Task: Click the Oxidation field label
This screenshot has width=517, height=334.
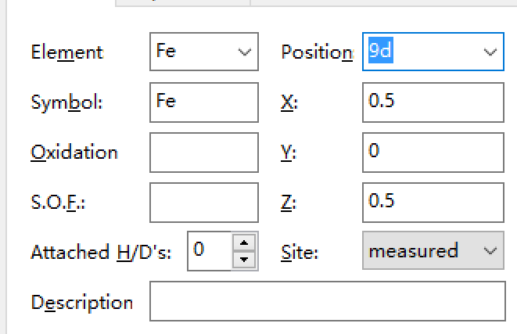Action: click(x=74, y=153)
